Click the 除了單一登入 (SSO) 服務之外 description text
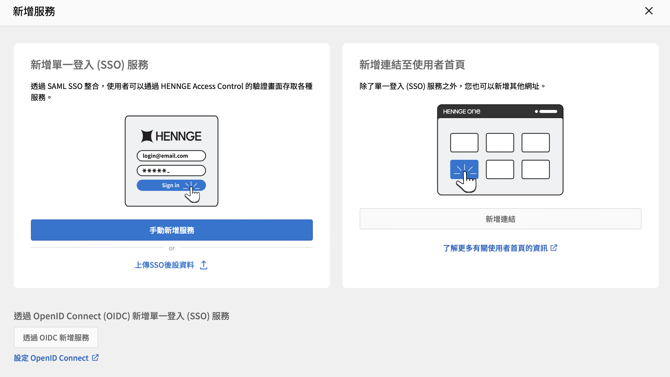670x377 pixels. 453,86
